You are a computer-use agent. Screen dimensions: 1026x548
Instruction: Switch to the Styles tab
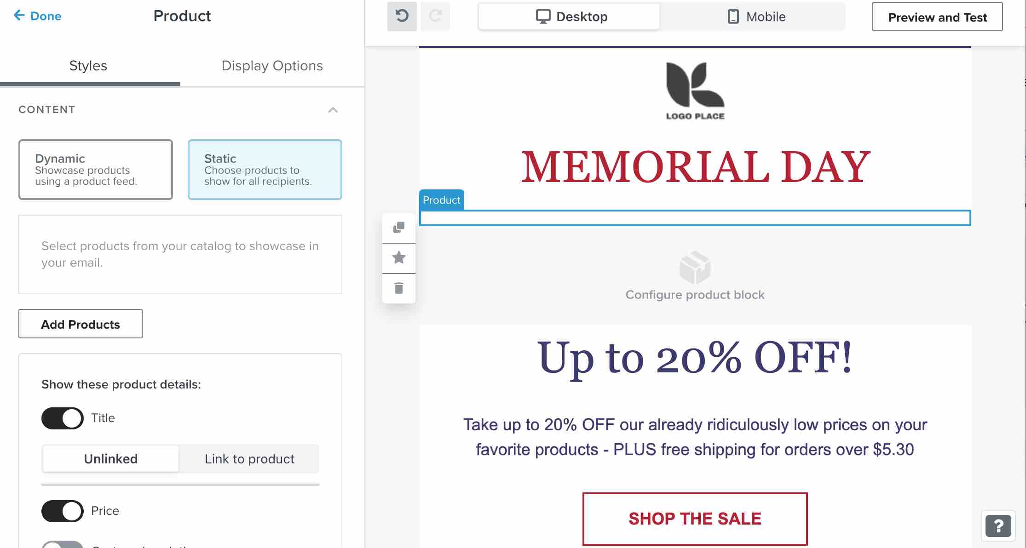[x=87, y=65]
